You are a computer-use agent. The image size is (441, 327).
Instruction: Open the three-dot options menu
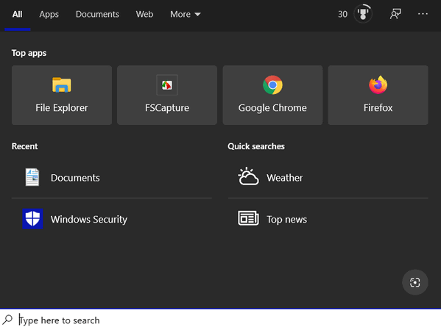point(423,14)
